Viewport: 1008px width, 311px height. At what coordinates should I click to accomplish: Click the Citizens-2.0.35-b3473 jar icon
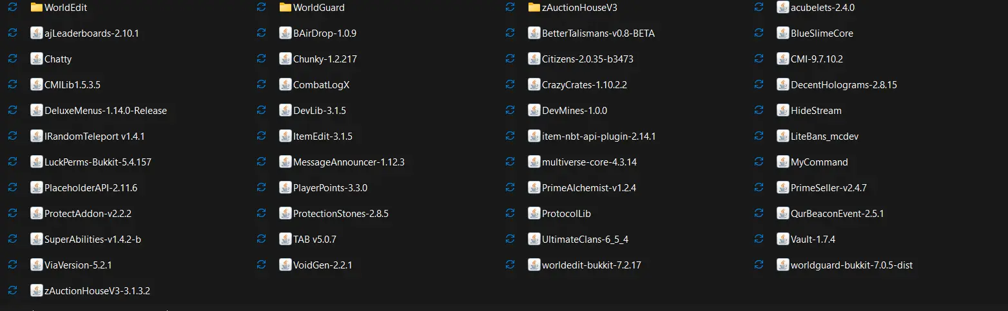[x=534, y=59]
